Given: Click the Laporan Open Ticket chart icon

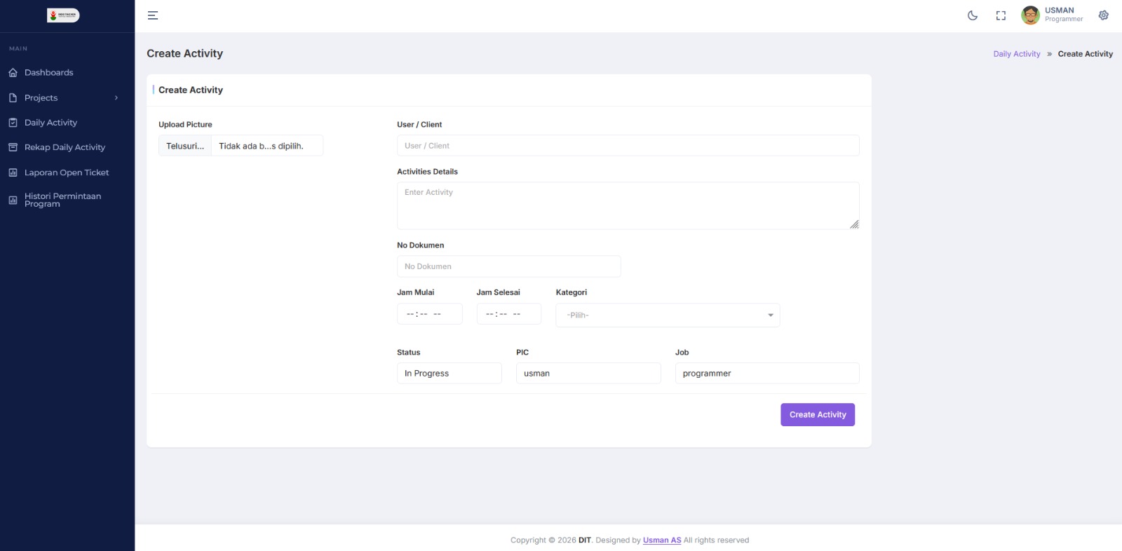Looking at the screenshot, I should (13, 172).
